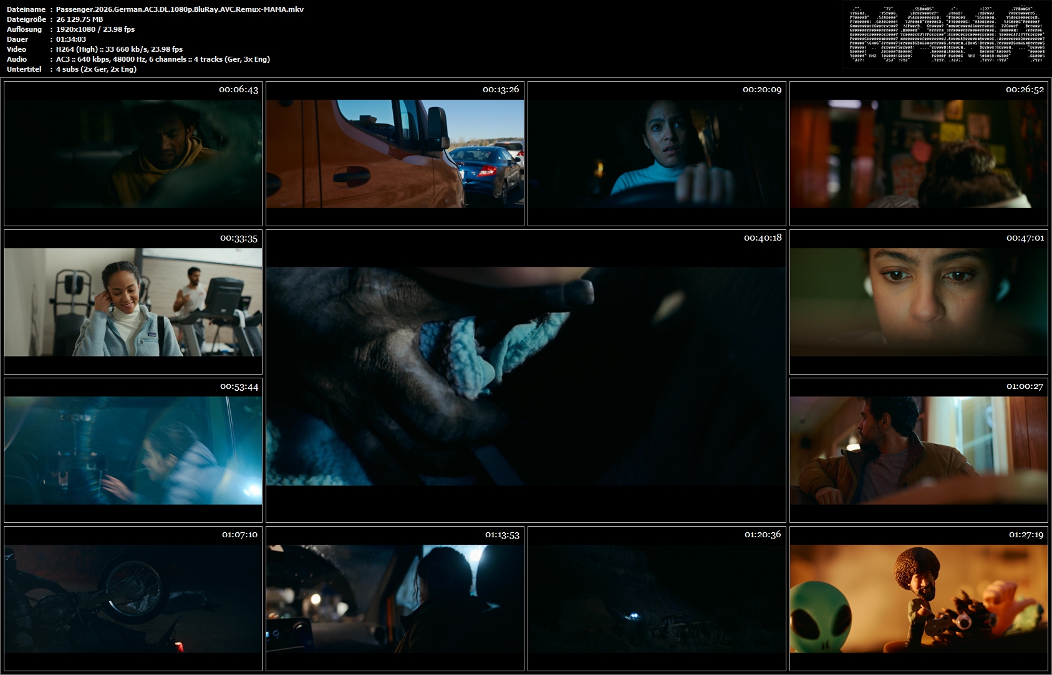The width and height of the screenshot is (1052, 675).
Task: Click the resolution text 1920x1080 / 23.98 fps
Action: tap(95, 29)
